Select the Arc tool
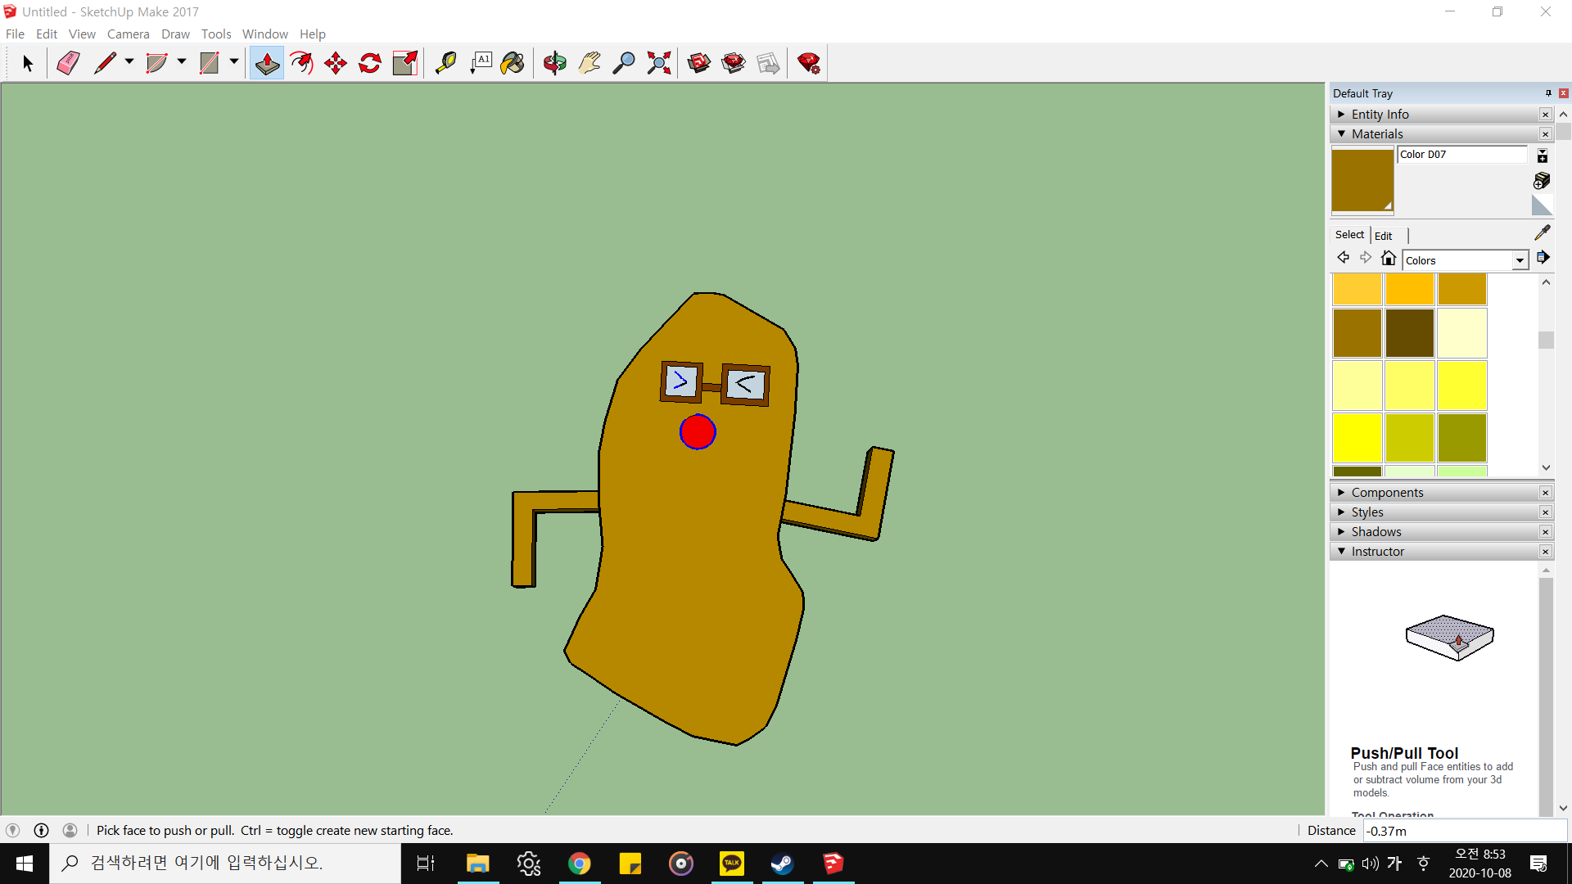Screen dimensions: 1572x884 tap(156, 63)
